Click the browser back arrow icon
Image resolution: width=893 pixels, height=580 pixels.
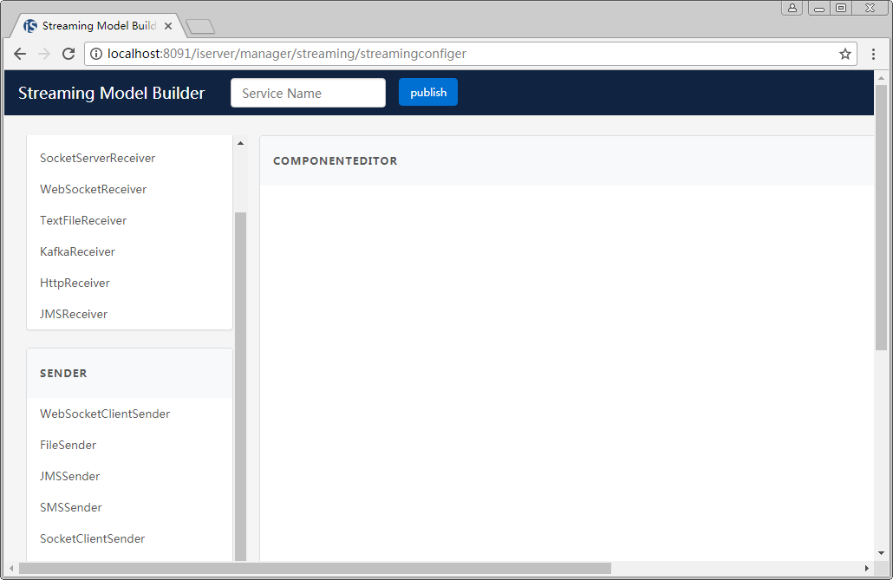click(x=20, y=54)
